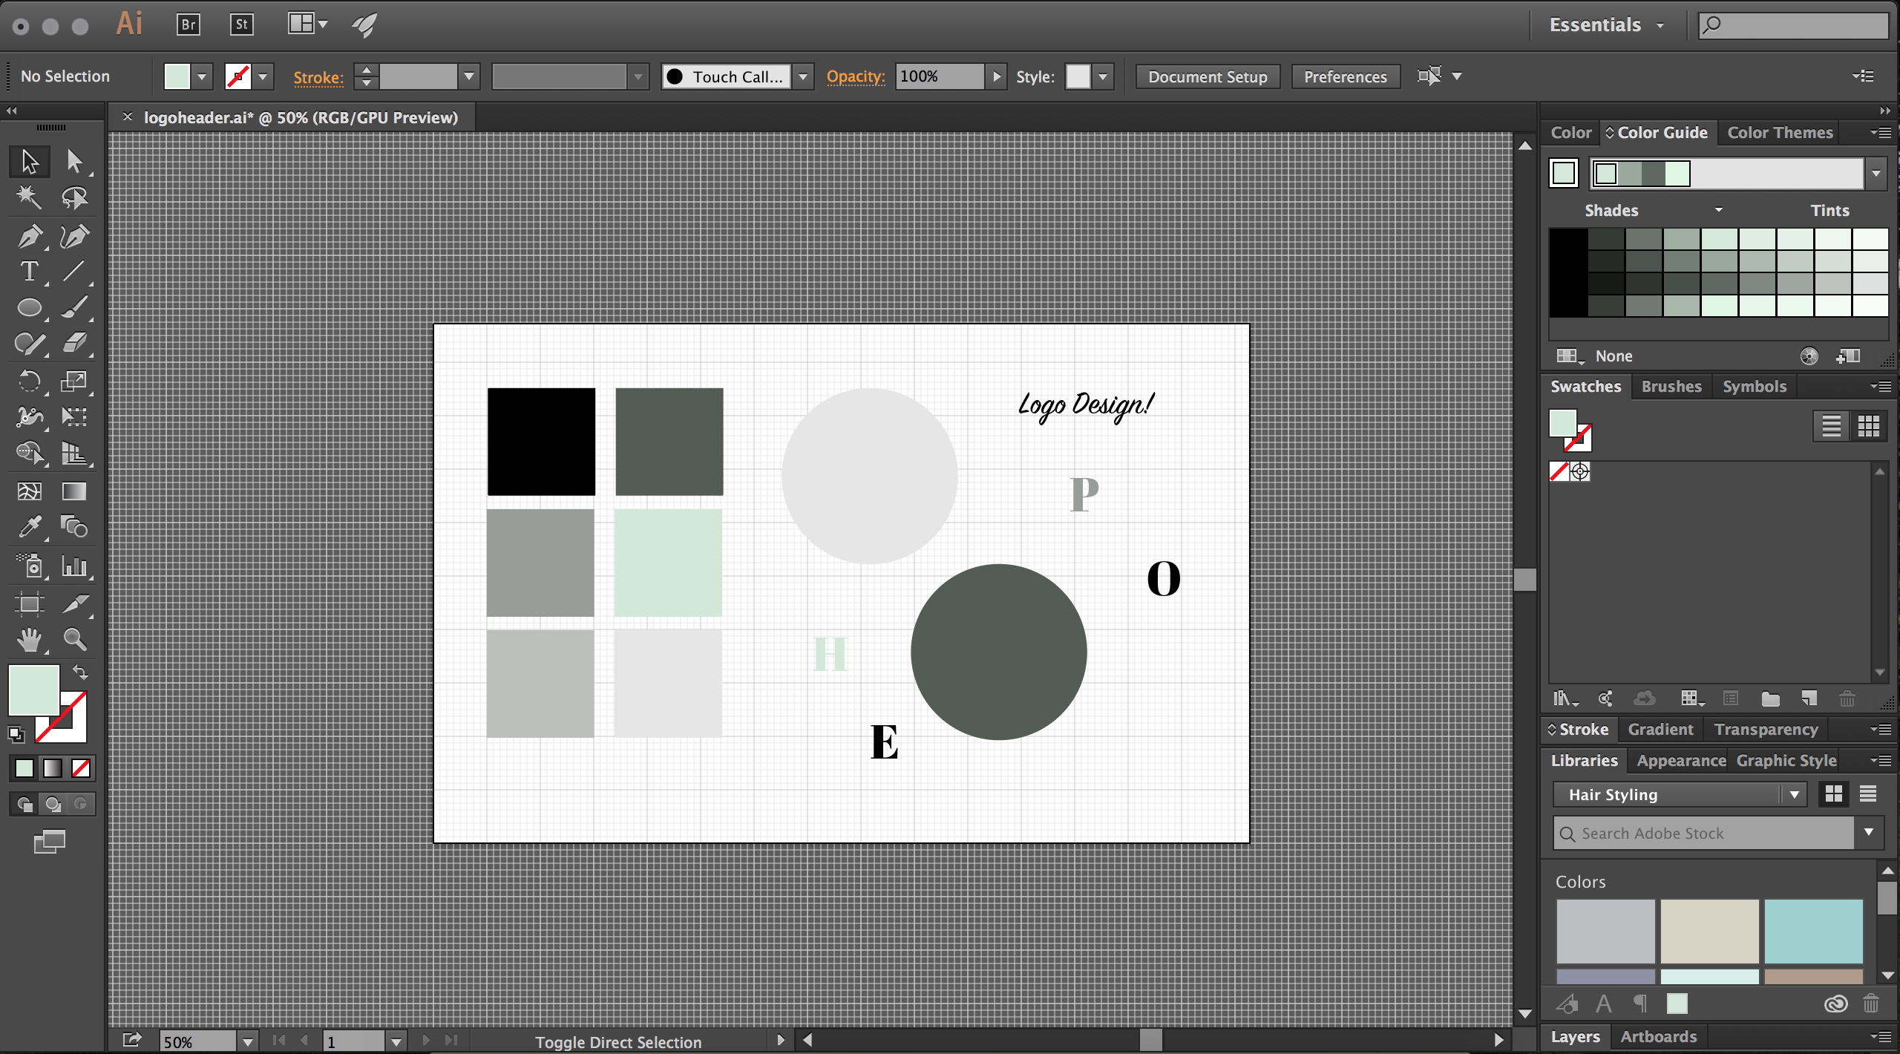
Task: Open the Brushes tab
Action: point(1671,387)
